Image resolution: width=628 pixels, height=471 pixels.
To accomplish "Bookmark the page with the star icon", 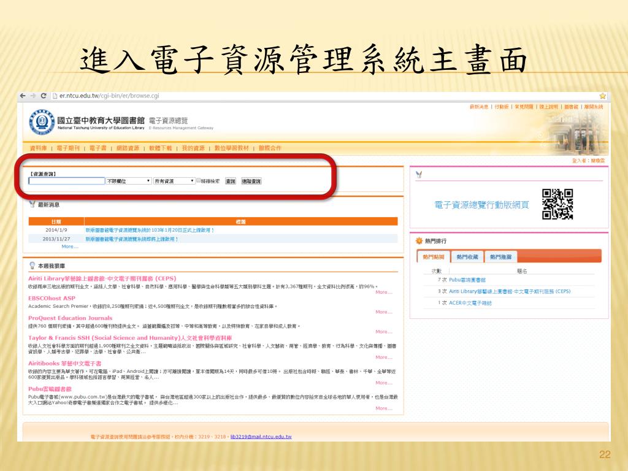I will coord(602,96).
